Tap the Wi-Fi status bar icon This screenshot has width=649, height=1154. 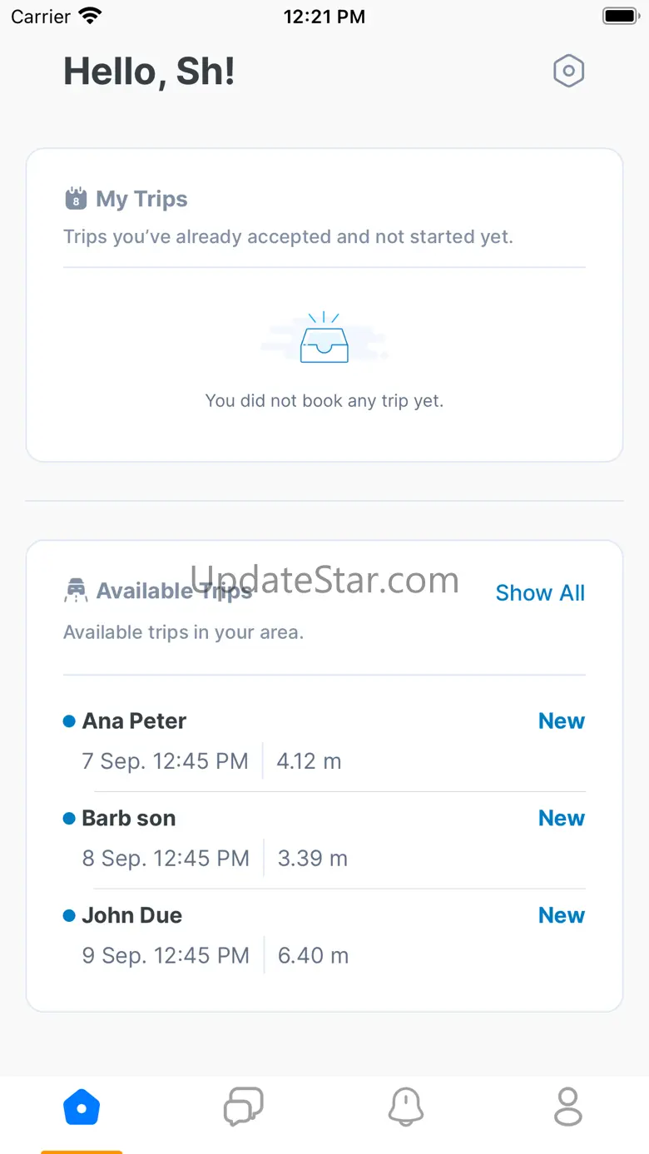[x=89, y=16]
